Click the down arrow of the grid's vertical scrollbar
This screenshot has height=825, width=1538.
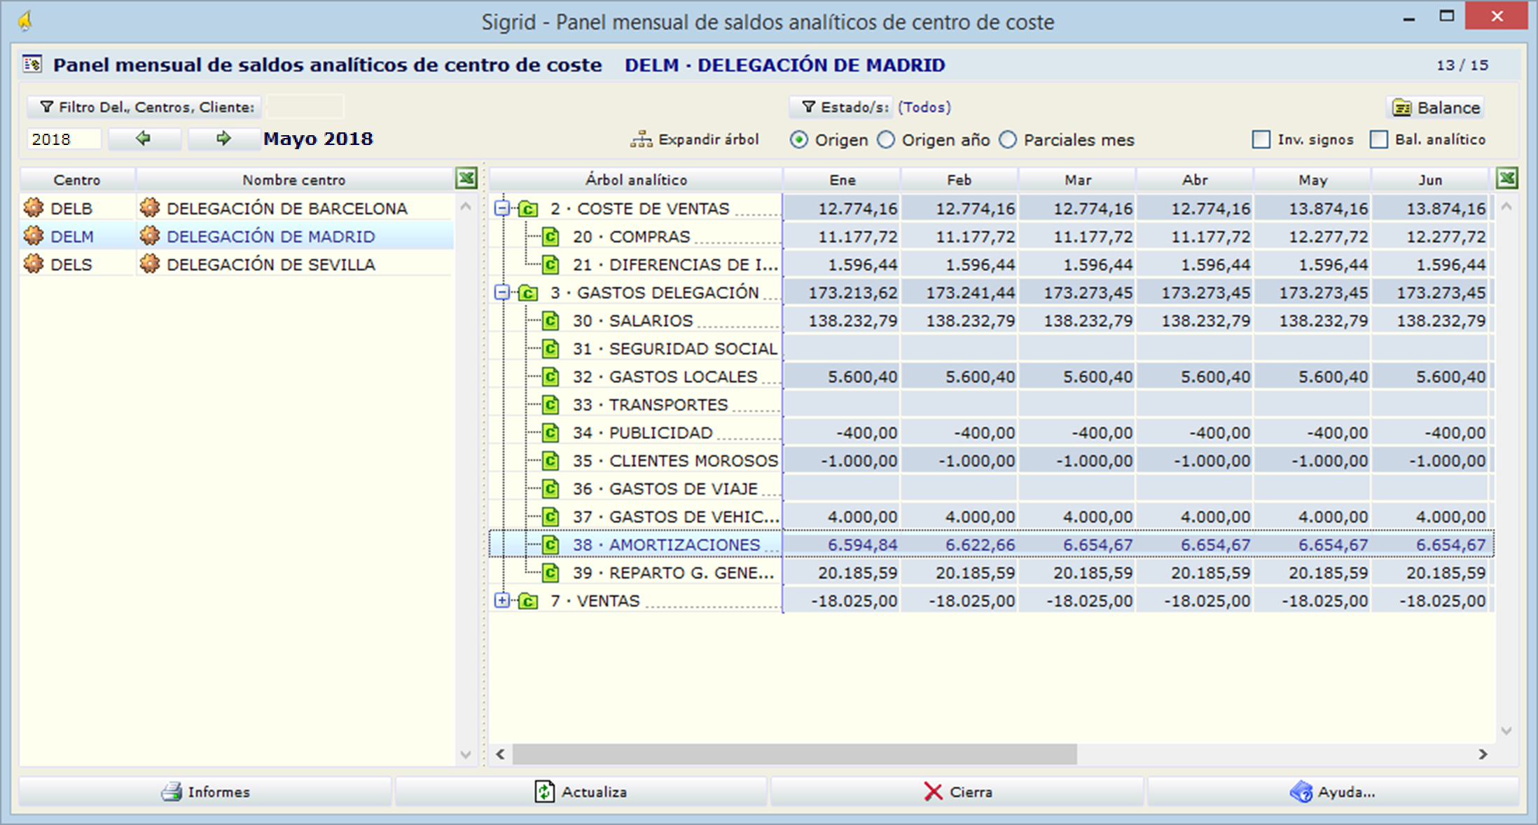coord(1506,730)
